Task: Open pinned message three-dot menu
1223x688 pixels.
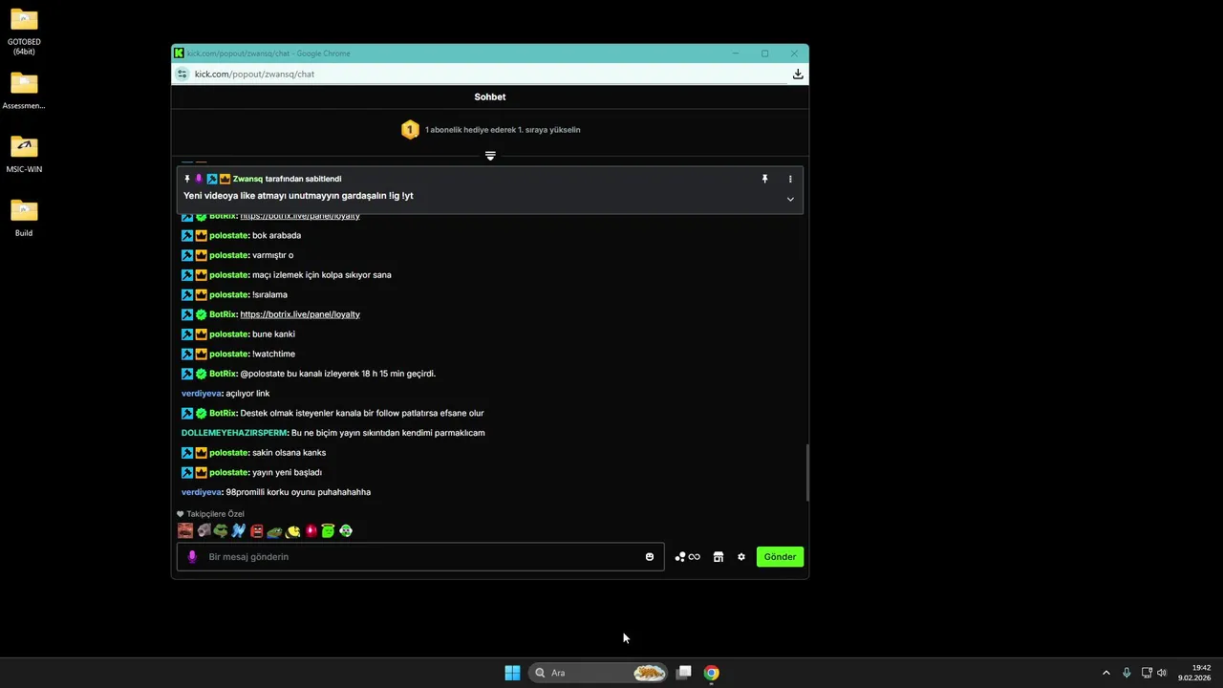Action: [x=790, y=179]
